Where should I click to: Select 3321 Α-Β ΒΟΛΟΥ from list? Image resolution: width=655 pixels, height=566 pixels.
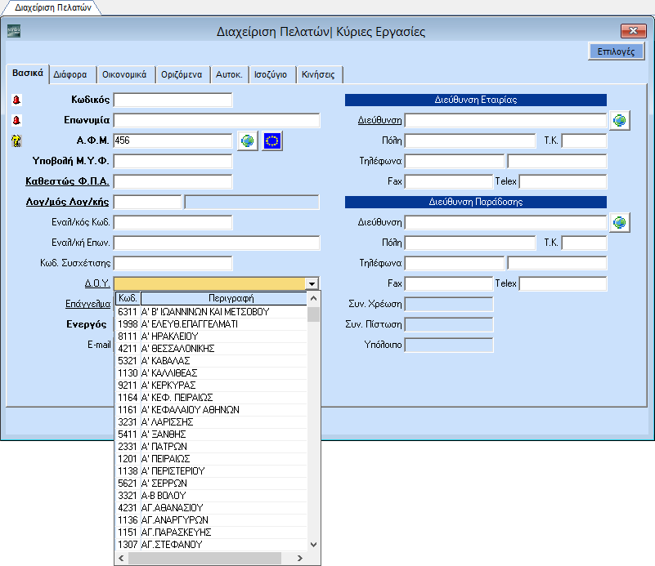click(x=211, y=496)
